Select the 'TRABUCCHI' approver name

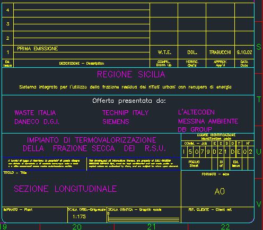click(x=220, y=52)
